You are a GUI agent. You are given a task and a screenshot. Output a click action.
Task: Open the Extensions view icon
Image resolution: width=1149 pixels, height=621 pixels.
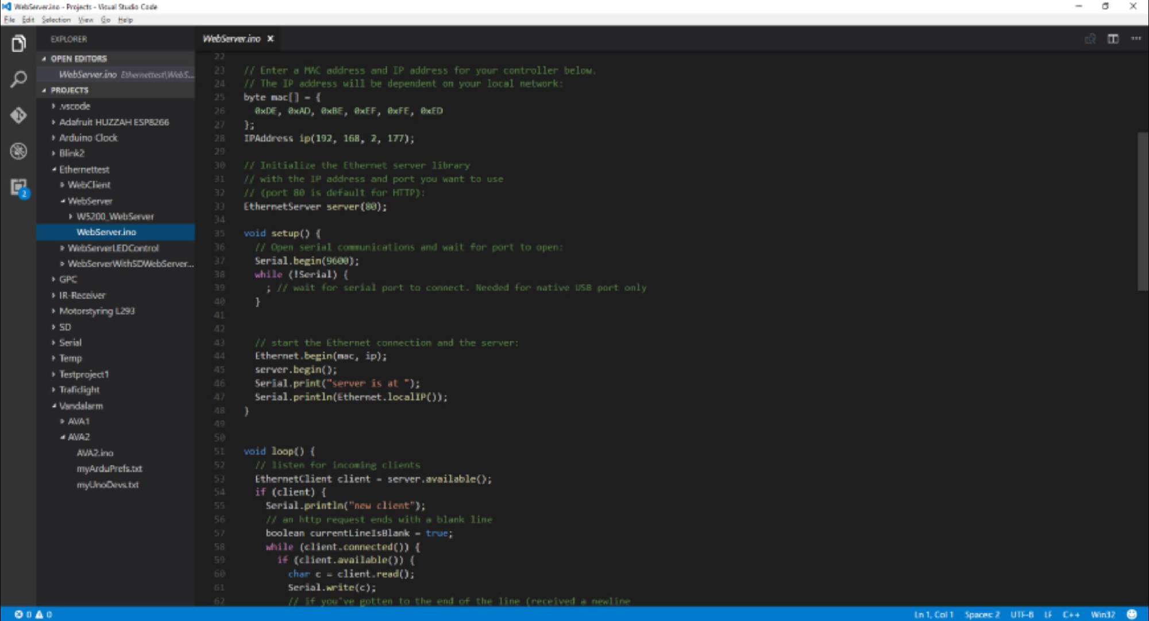(18, 187)
